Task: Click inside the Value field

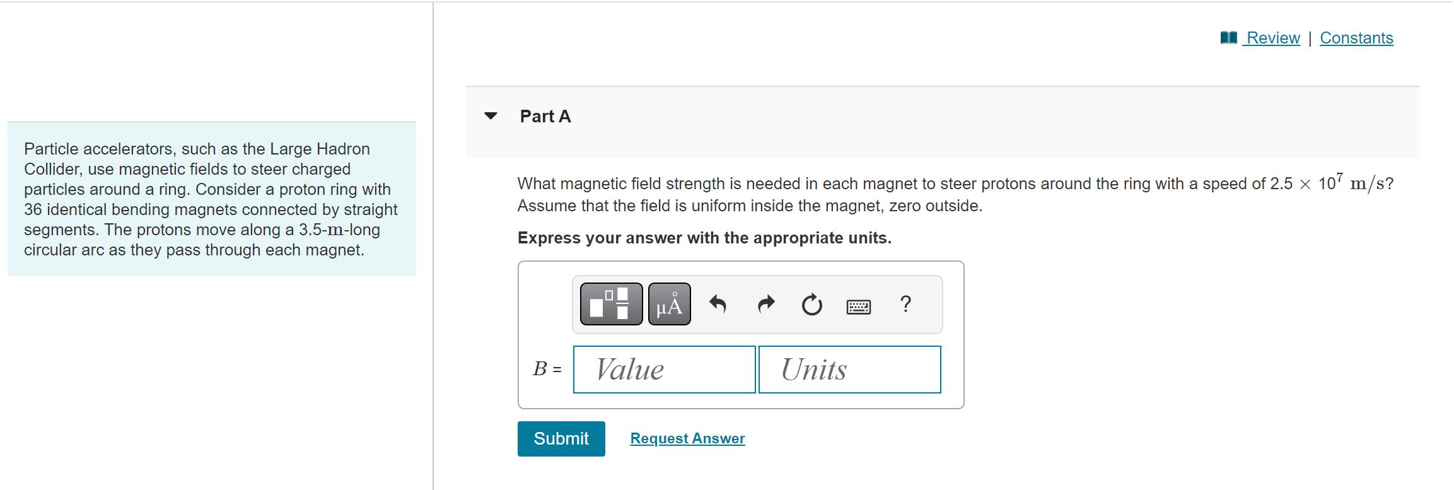Action: (664, 370)
